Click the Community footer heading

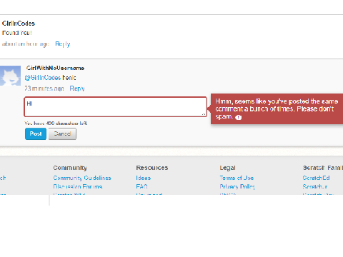70,168
